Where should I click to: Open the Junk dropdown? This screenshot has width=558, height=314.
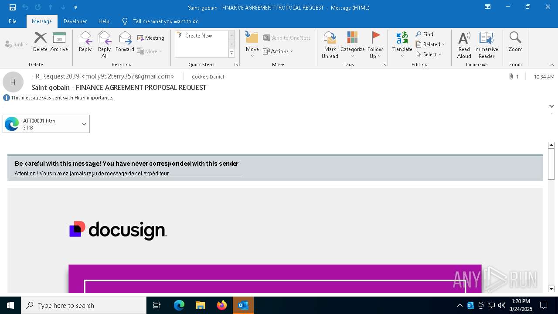tap(17, 44)
